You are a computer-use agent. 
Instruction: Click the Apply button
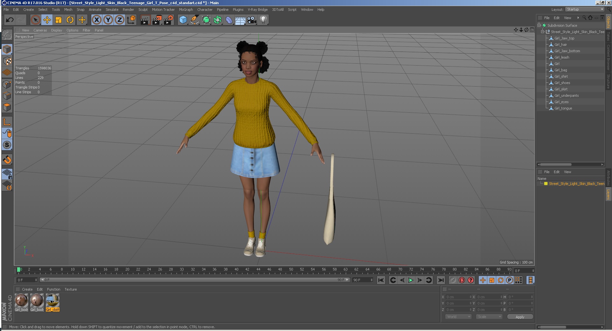pyautogui.click(x=520, y=317)
